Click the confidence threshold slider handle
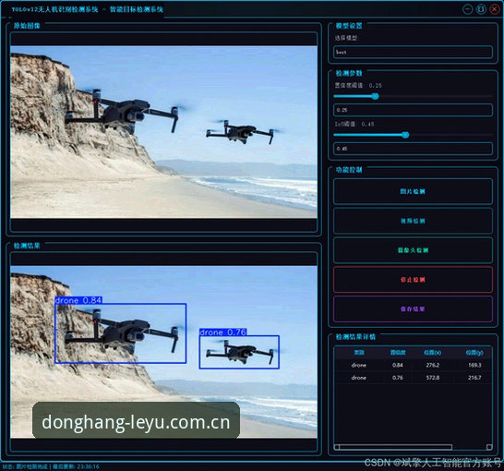Viewport: 504px width, 471px height. pos(375,96)
